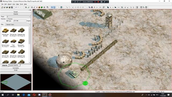Click the Delete X toolbar icon
This screenshot has height=97, width=172.
pos(94,7)
